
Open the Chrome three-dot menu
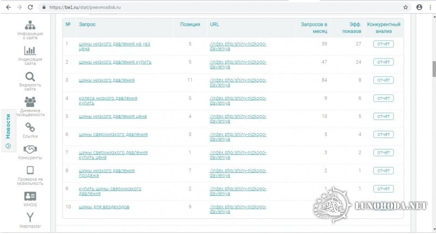click(429, 7)
